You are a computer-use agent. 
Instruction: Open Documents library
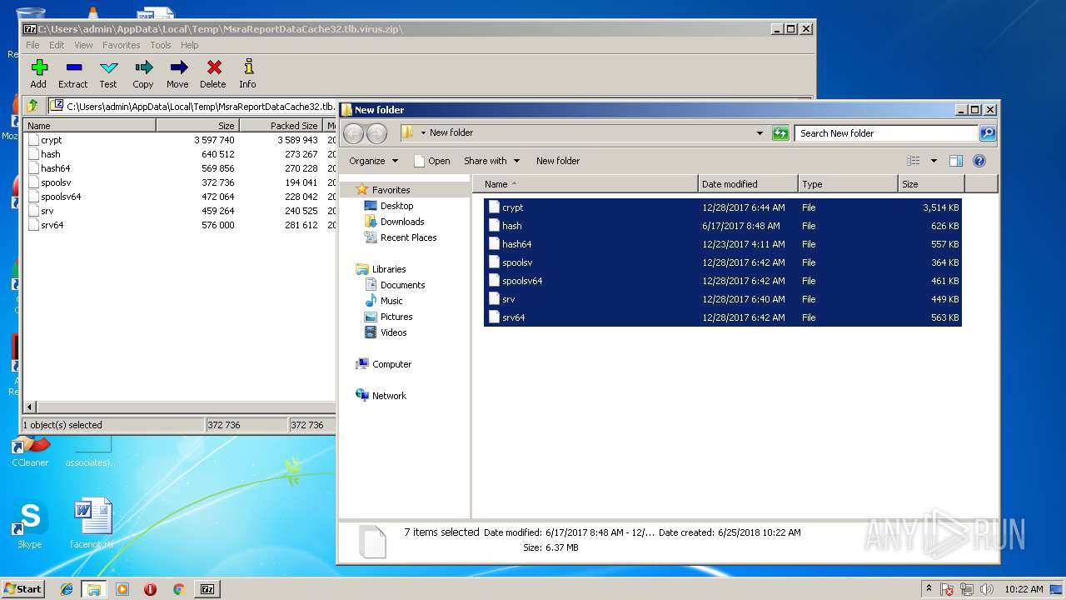[x=395, y=285]
